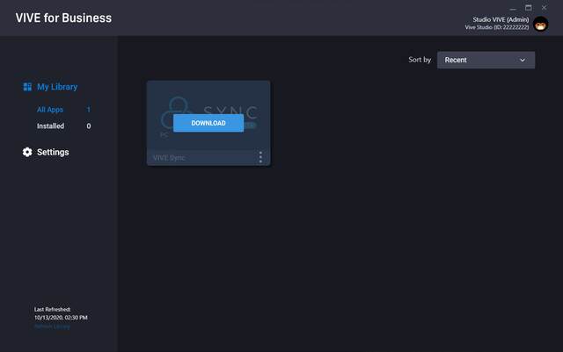Expand the Sort by Recent dropdown
The image size is (563, 352).
pyautogui.click(x=486, y=60)
